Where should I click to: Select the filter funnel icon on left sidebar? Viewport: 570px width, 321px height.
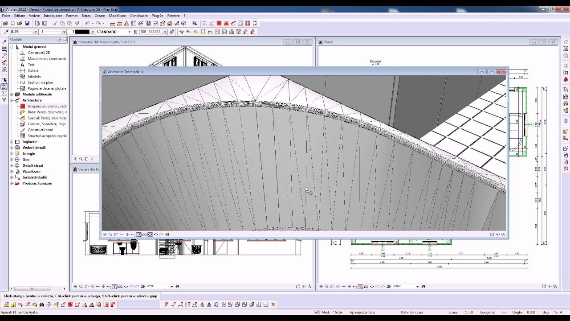(4, 100)
